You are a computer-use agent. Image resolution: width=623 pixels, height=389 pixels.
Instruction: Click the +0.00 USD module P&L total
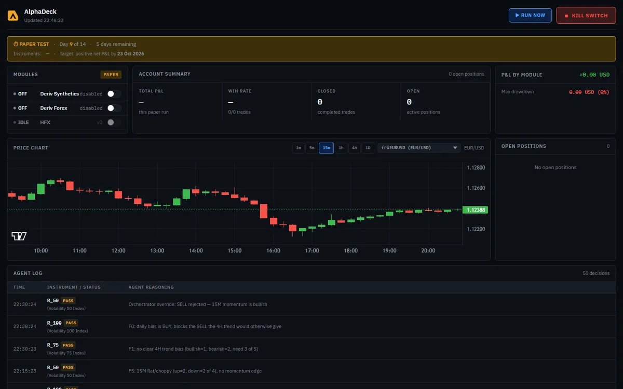point(594,75)
